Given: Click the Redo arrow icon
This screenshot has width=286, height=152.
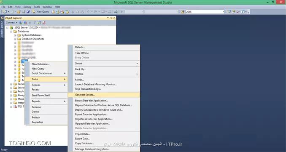Looking at the screenshot, I should [x=95, y=12].
